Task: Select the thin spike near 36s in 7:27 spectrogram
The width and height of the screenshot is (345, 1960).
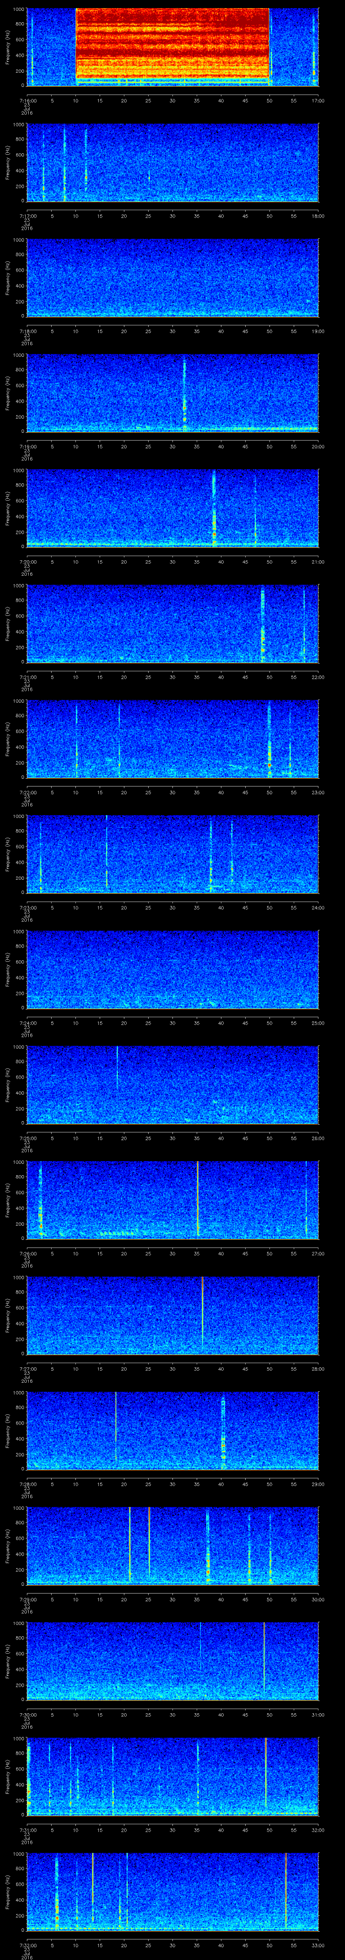Action: coord(202,1311)
